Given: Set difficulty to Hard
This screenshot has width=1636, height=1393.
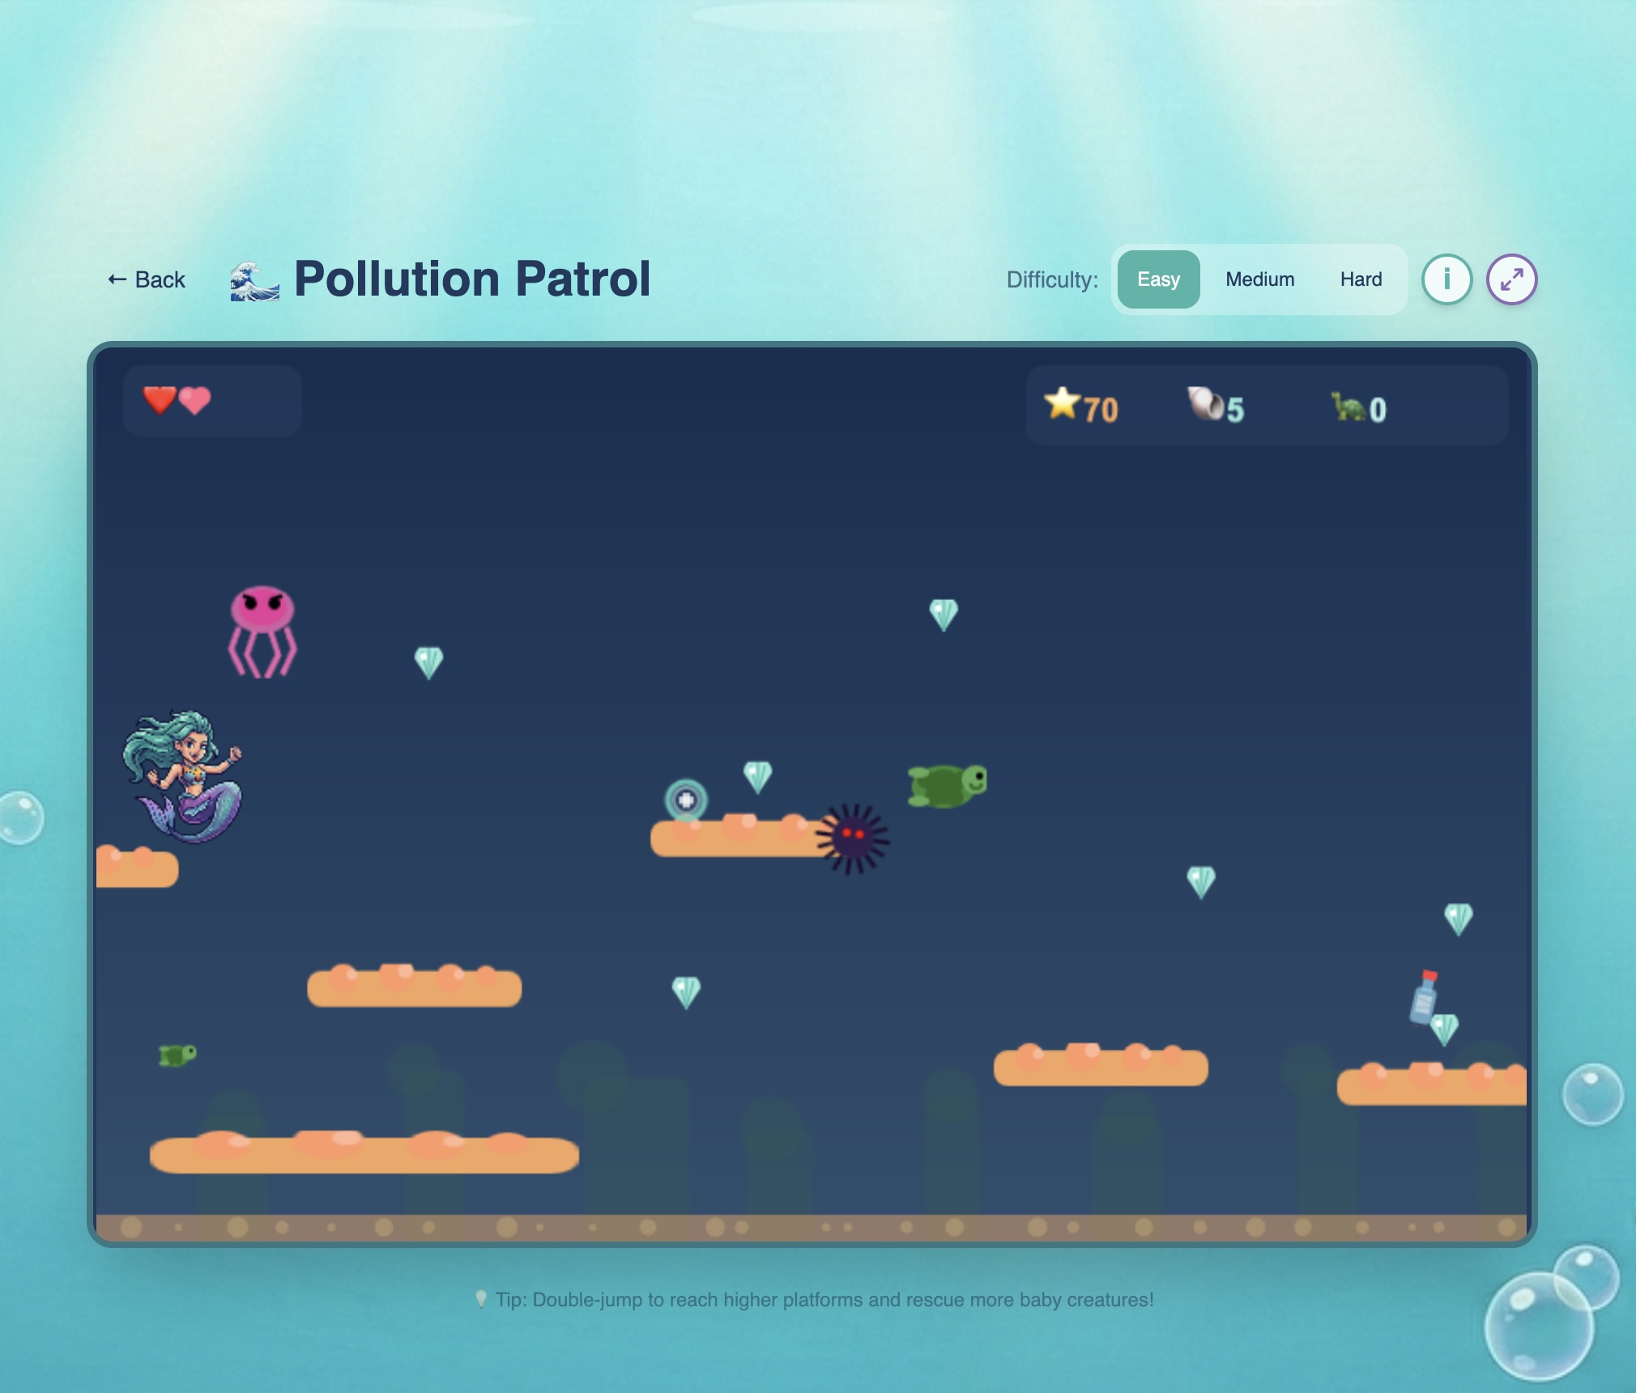Looking at the screenshot, I should [x=1361, y=279].
